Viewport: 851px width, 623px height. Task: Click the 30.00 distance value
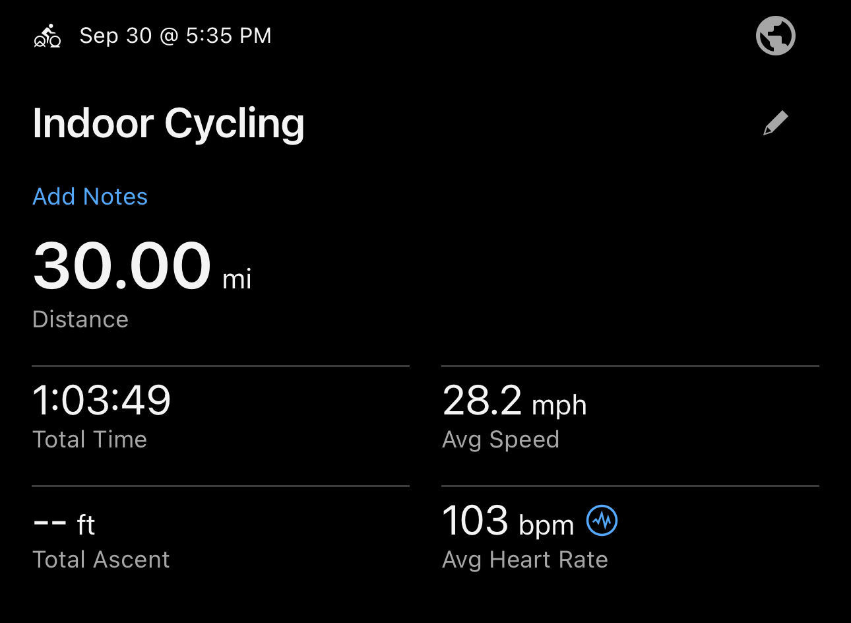pyautogui.click(x=122, y=266)
